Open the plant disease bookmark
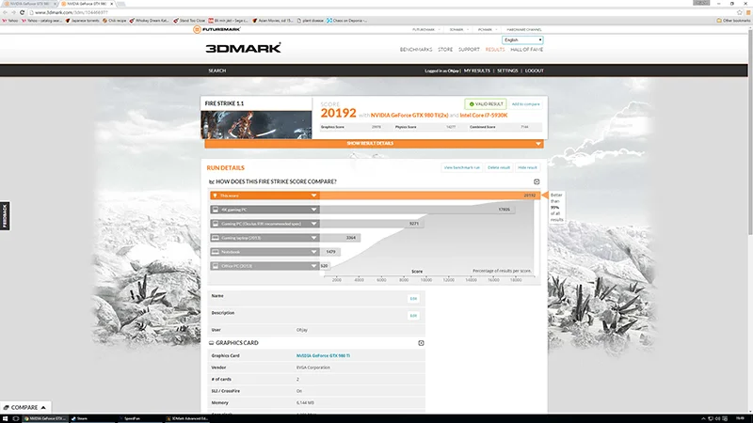Screen dimensions: 753x423 311,21
